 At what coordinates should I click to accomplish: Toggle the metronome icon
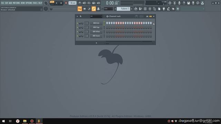[x=80, y=3]
